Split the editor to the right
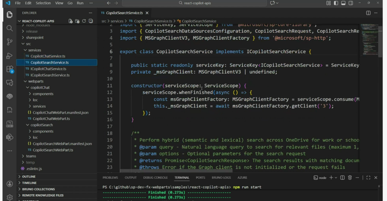Image resolution: width=387 pixels, height=201 pixels. [368, 13]
